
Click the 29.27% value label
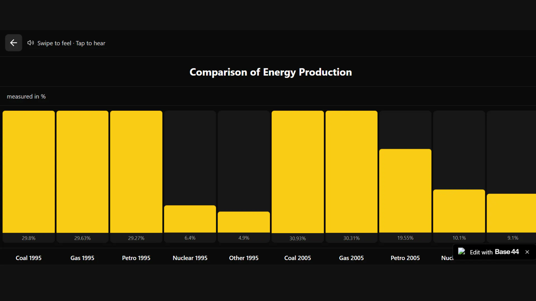(x=136, y=238)
